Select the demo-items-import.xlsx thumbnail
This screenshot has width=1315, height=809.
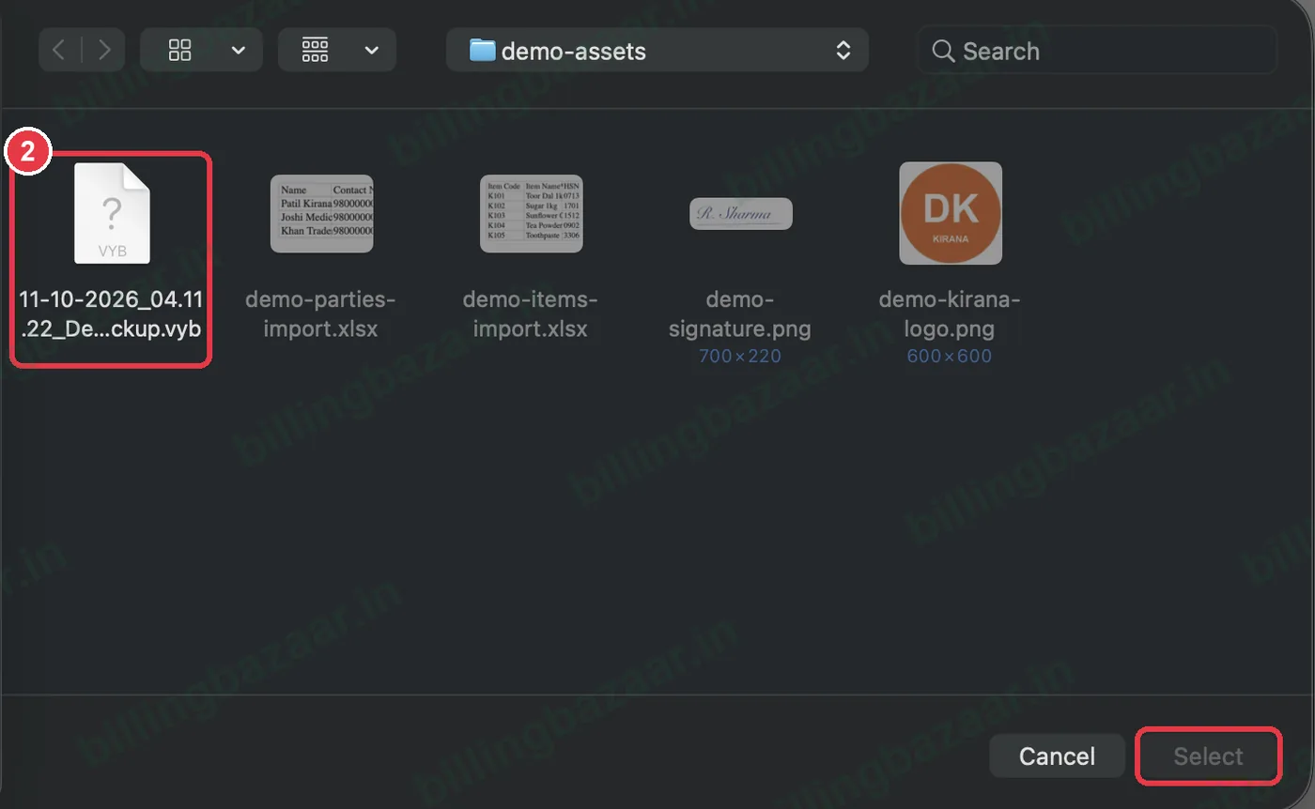[531, 213]
